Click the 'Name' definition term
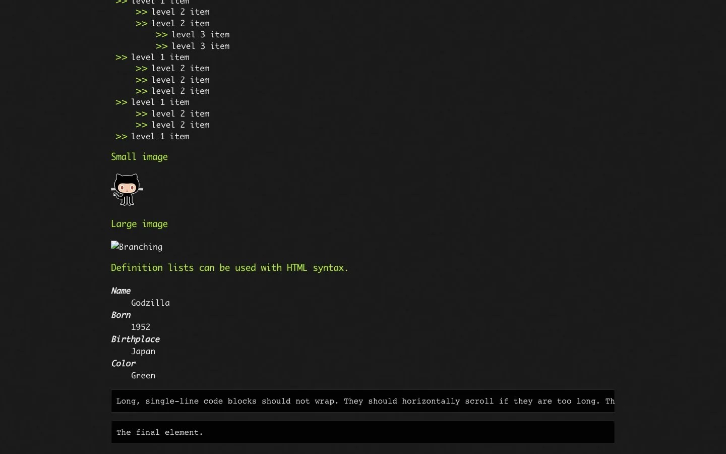 (120, 291)
